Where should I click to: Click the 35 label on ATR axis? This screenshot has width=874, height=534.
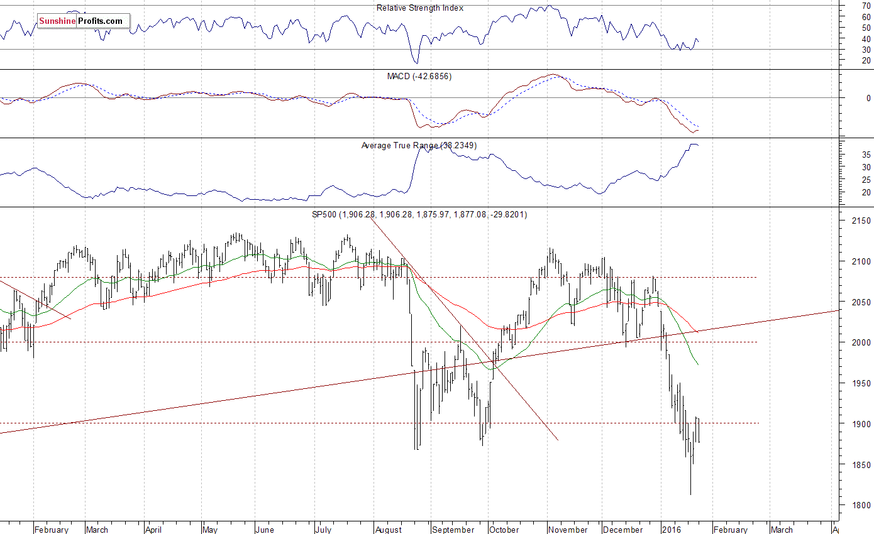(x=866, y=155)
